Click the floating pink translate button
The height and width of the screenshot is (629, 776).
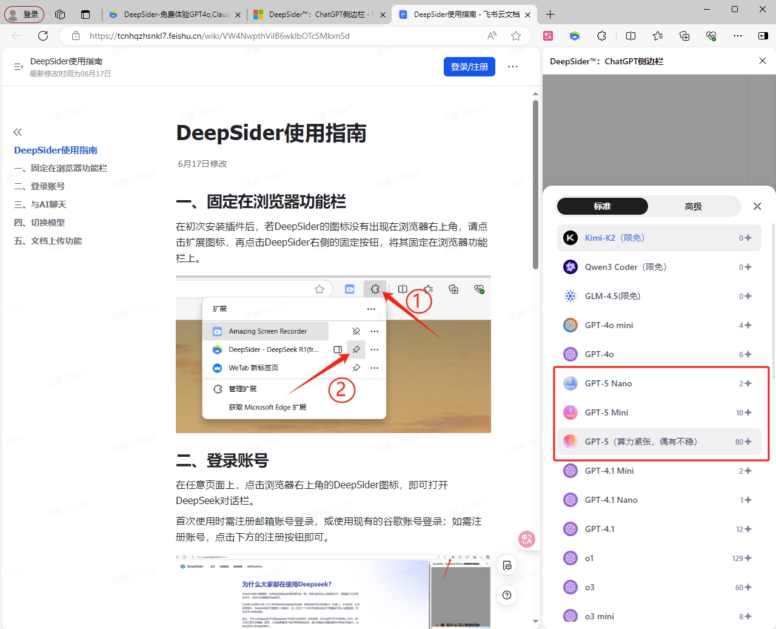point(526,539)
